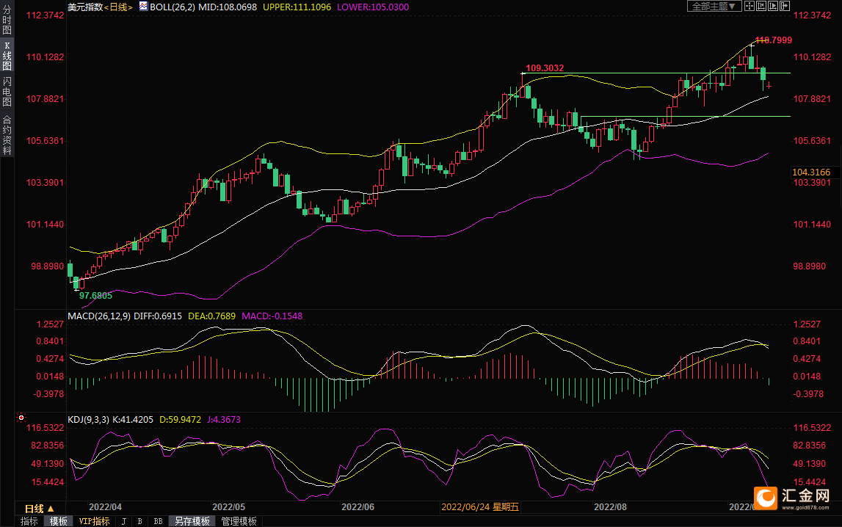The image size is (842, 527).
Task: Click the 109.3032 high price label
Action: (545, 68)
